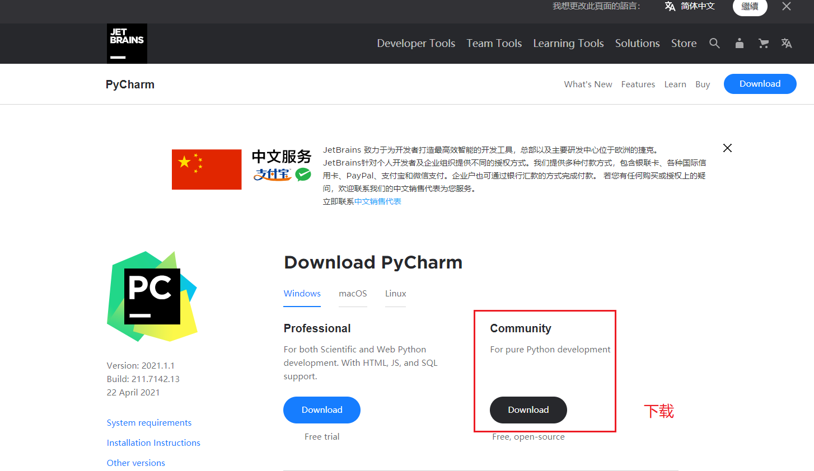814x471 pixels.
Task: Click the JetBrains logo
Action: [127, 44]
